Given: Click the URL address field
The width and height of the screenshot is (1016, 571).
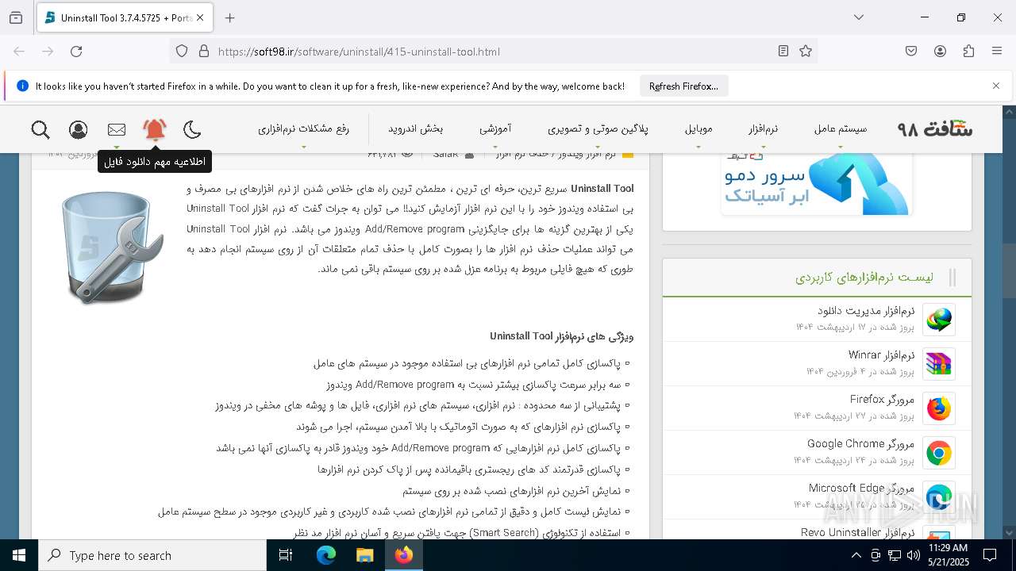Looking at the screenshot, I should click(492, 52).
